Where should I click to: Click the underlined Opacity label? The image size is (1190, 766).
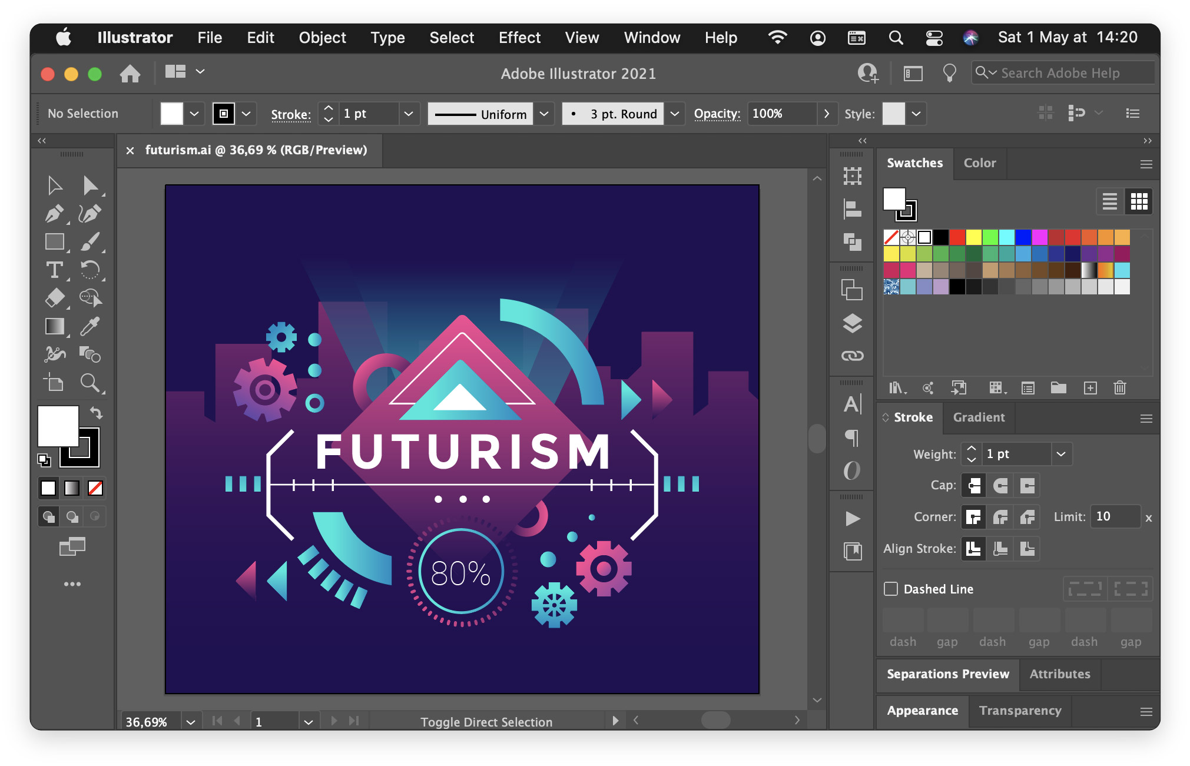pos(717,114)
